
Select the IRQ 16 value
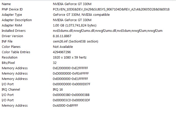click(58, 90)
